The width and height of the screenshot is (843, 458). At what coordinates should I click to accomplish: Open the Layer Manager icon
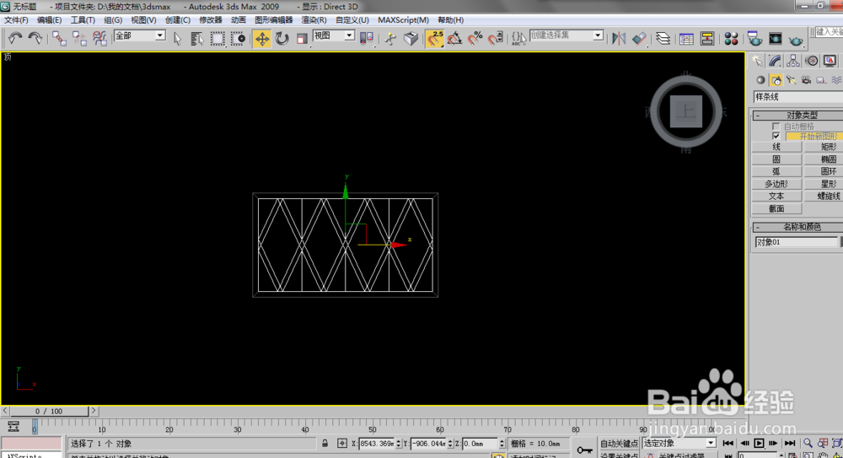tap(663, 38)
